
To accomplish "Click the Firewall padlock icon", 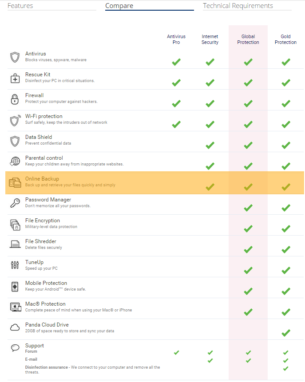I will pyautogui.click(x=15, y=99).
